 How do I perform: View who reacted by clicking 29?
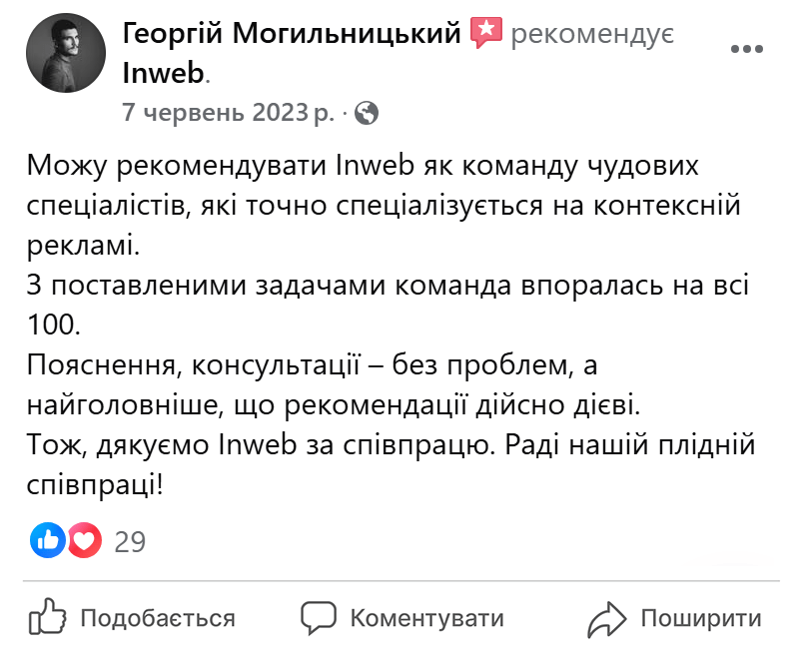[x=131, y=541]
